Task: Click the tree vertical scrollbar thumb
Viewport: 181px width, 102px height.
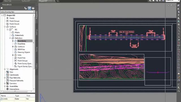Action: coord(34,43)
